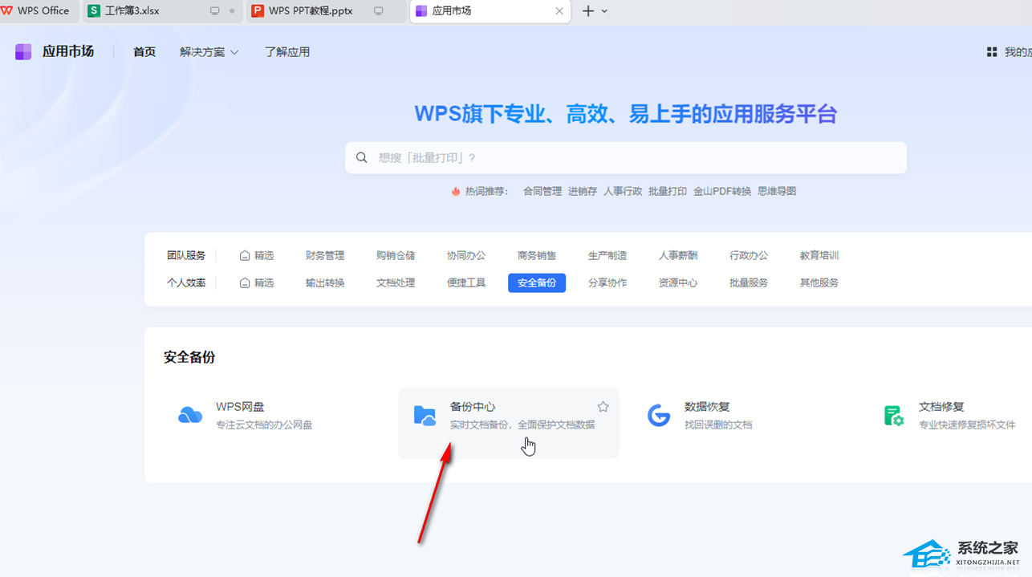Screen dimensions: 1032x577
Task: Select 购销仓储 category
Action: [396, 256]
